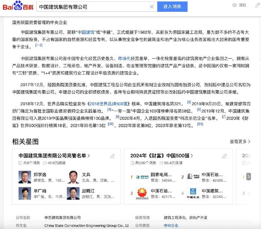Open reference citation [1-2]

39,45
